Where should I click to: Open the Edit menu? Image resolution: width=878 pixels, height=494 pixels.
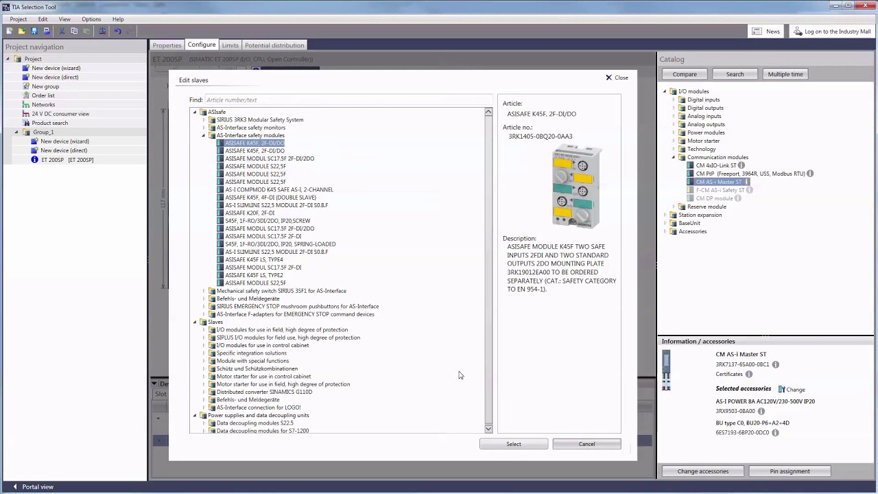(x=43, y=19)
